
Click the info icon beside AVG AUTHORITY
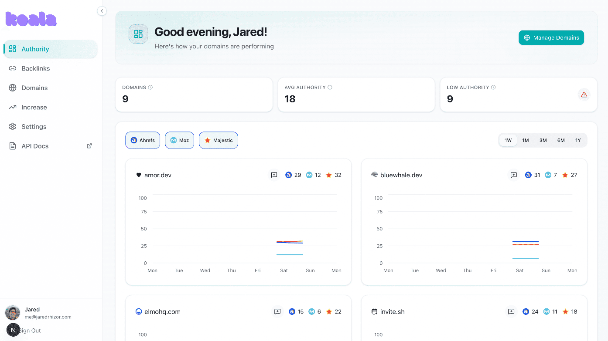point(330,88)
